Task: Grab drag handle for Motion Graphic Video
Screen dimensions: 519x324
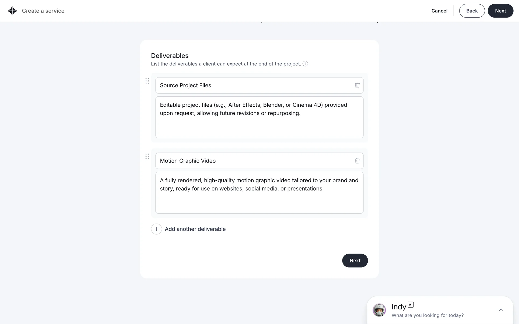Action: (147, 156)
